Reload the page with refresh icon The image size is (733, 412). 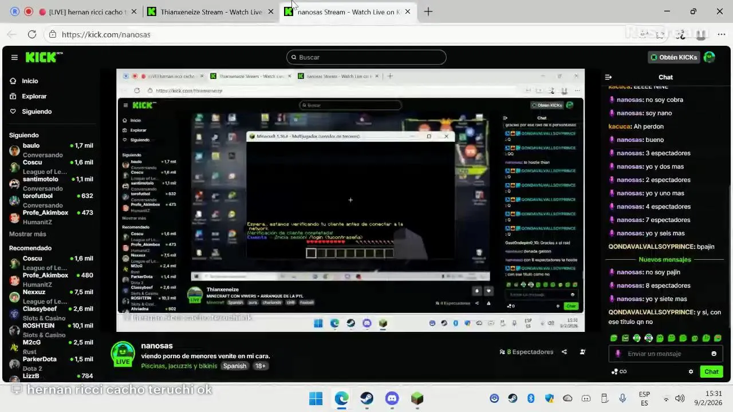coord(32,34)
